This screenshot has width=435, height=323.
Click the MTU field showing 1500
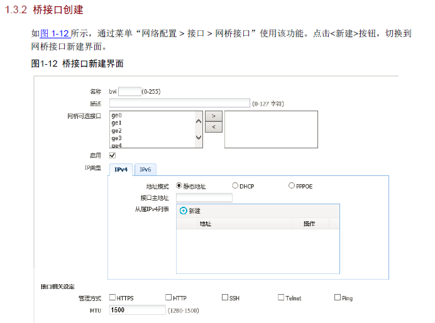tap(137, 310)
